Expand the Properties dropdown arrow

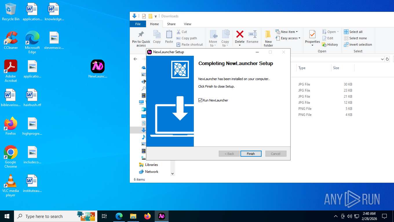point(312,45)
